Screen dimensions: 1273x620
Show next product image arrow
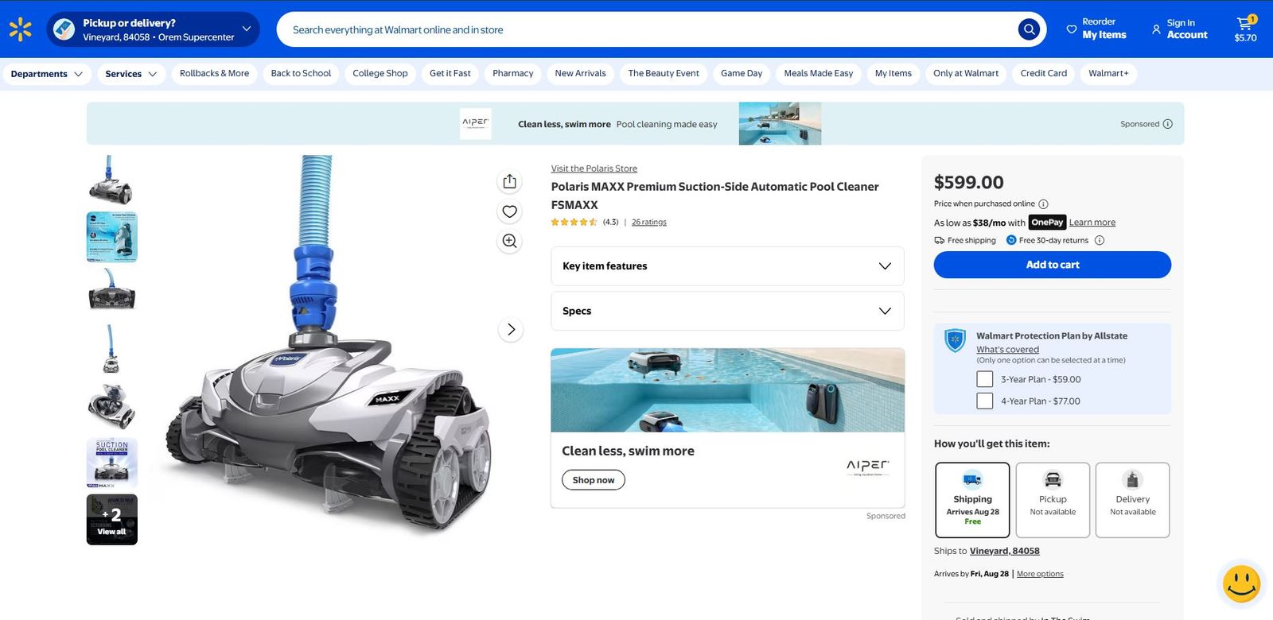click(x=511, y=329)
